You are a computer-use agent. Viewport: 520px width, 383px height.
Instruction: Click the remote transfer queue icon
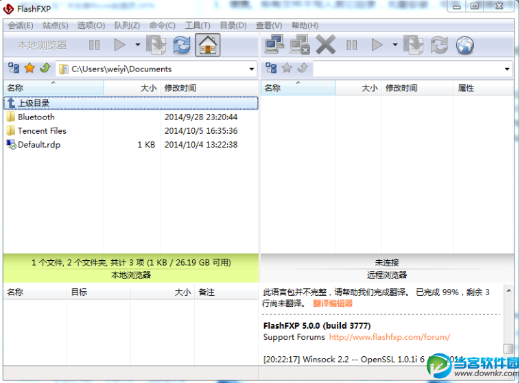coord(413,45)
